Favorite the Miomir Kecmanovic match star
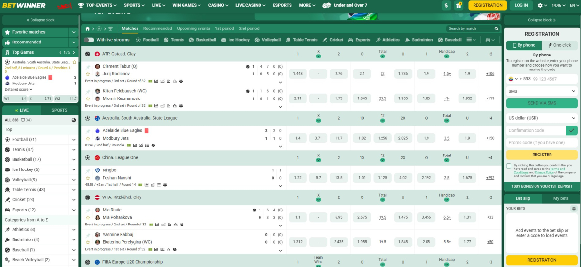Image resolution: width=581 pixels, height=267 pixels. coord(88,98)
